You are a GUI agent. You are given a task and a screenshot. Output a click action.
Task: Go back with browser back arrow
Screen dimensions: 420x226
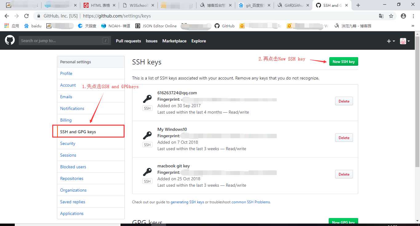click(7, 16)
